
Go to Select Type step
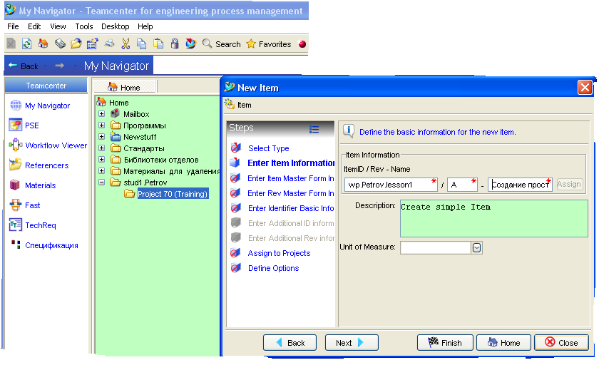(269, 148)
